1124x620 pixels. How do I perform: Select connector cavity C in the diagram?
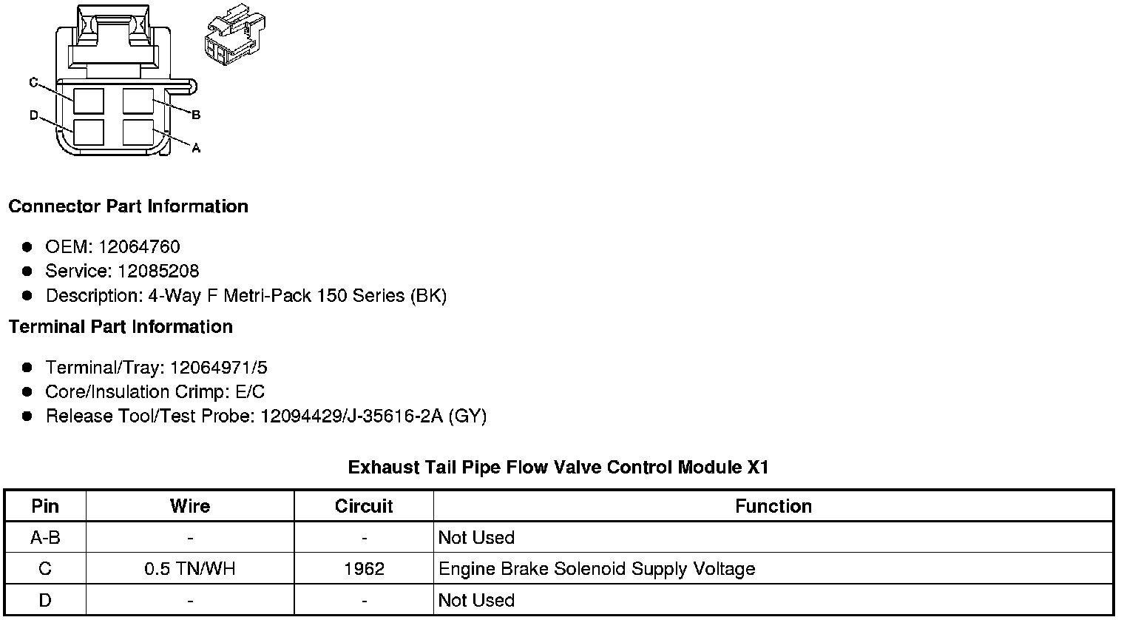[89, 101]
